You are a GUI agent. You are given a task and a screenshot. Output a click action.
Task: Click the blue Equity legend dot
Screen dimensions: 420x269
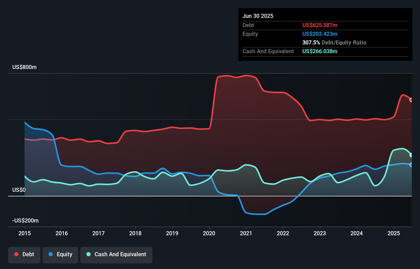point(50,254)
